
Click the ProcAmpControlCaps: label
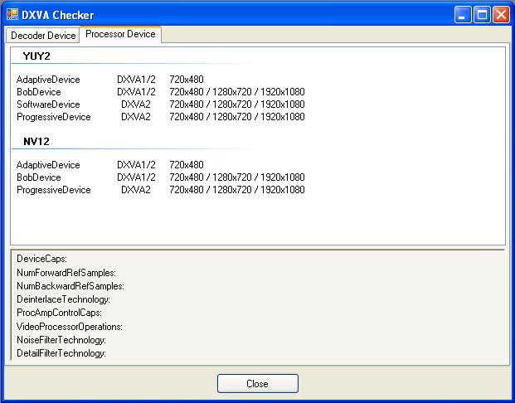(x=59, y=313)
